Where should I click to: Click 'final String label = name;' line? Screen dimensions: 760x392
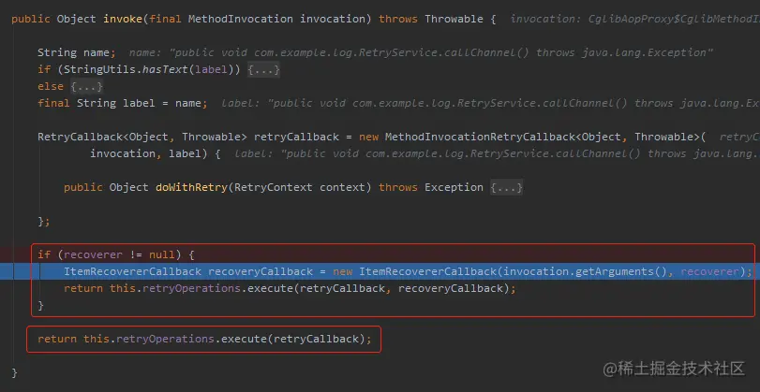(123, 104)
